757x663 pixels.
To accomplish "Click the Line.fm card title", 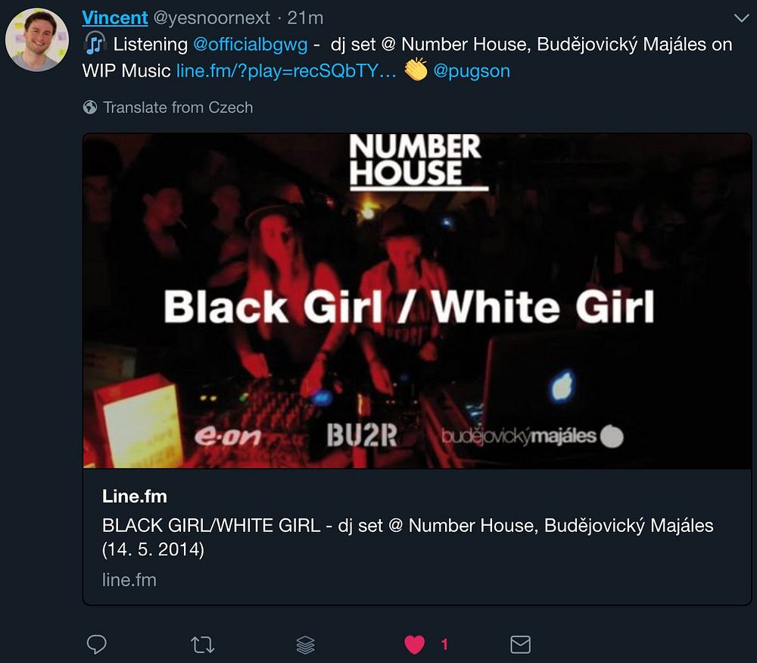I will (135, 496).
